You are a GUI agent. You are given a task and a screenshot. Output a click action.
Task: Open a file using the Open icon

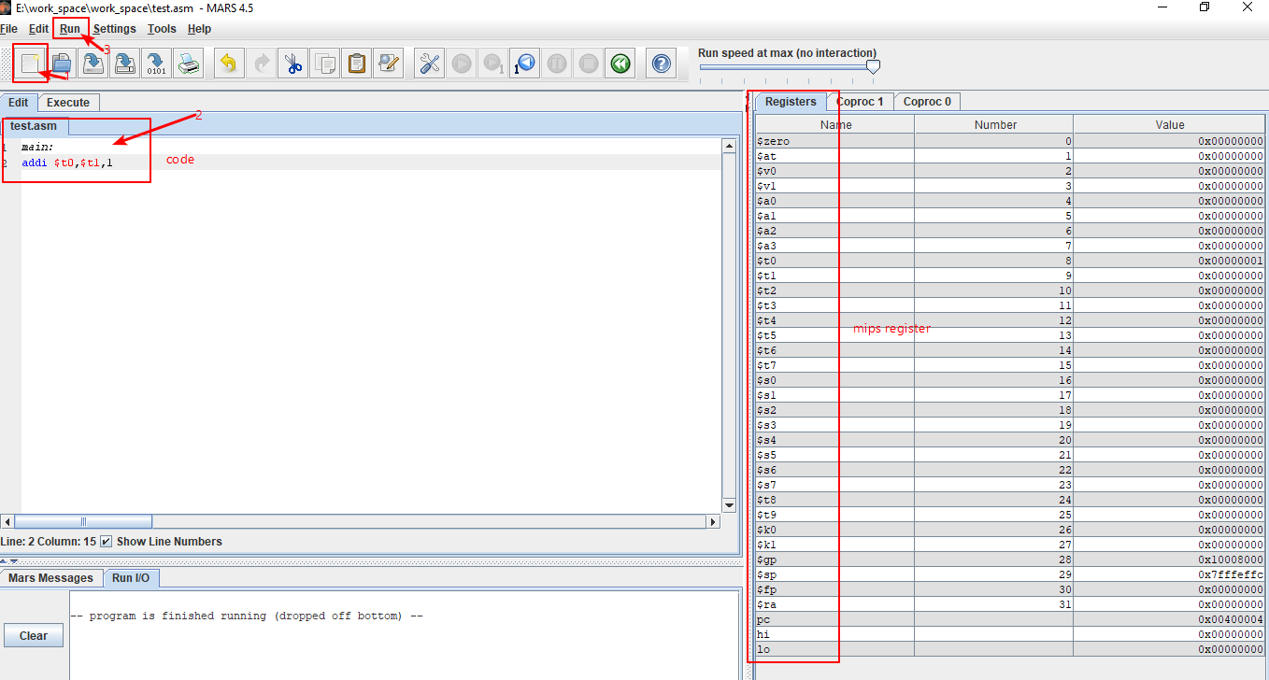tap(61, 63)
